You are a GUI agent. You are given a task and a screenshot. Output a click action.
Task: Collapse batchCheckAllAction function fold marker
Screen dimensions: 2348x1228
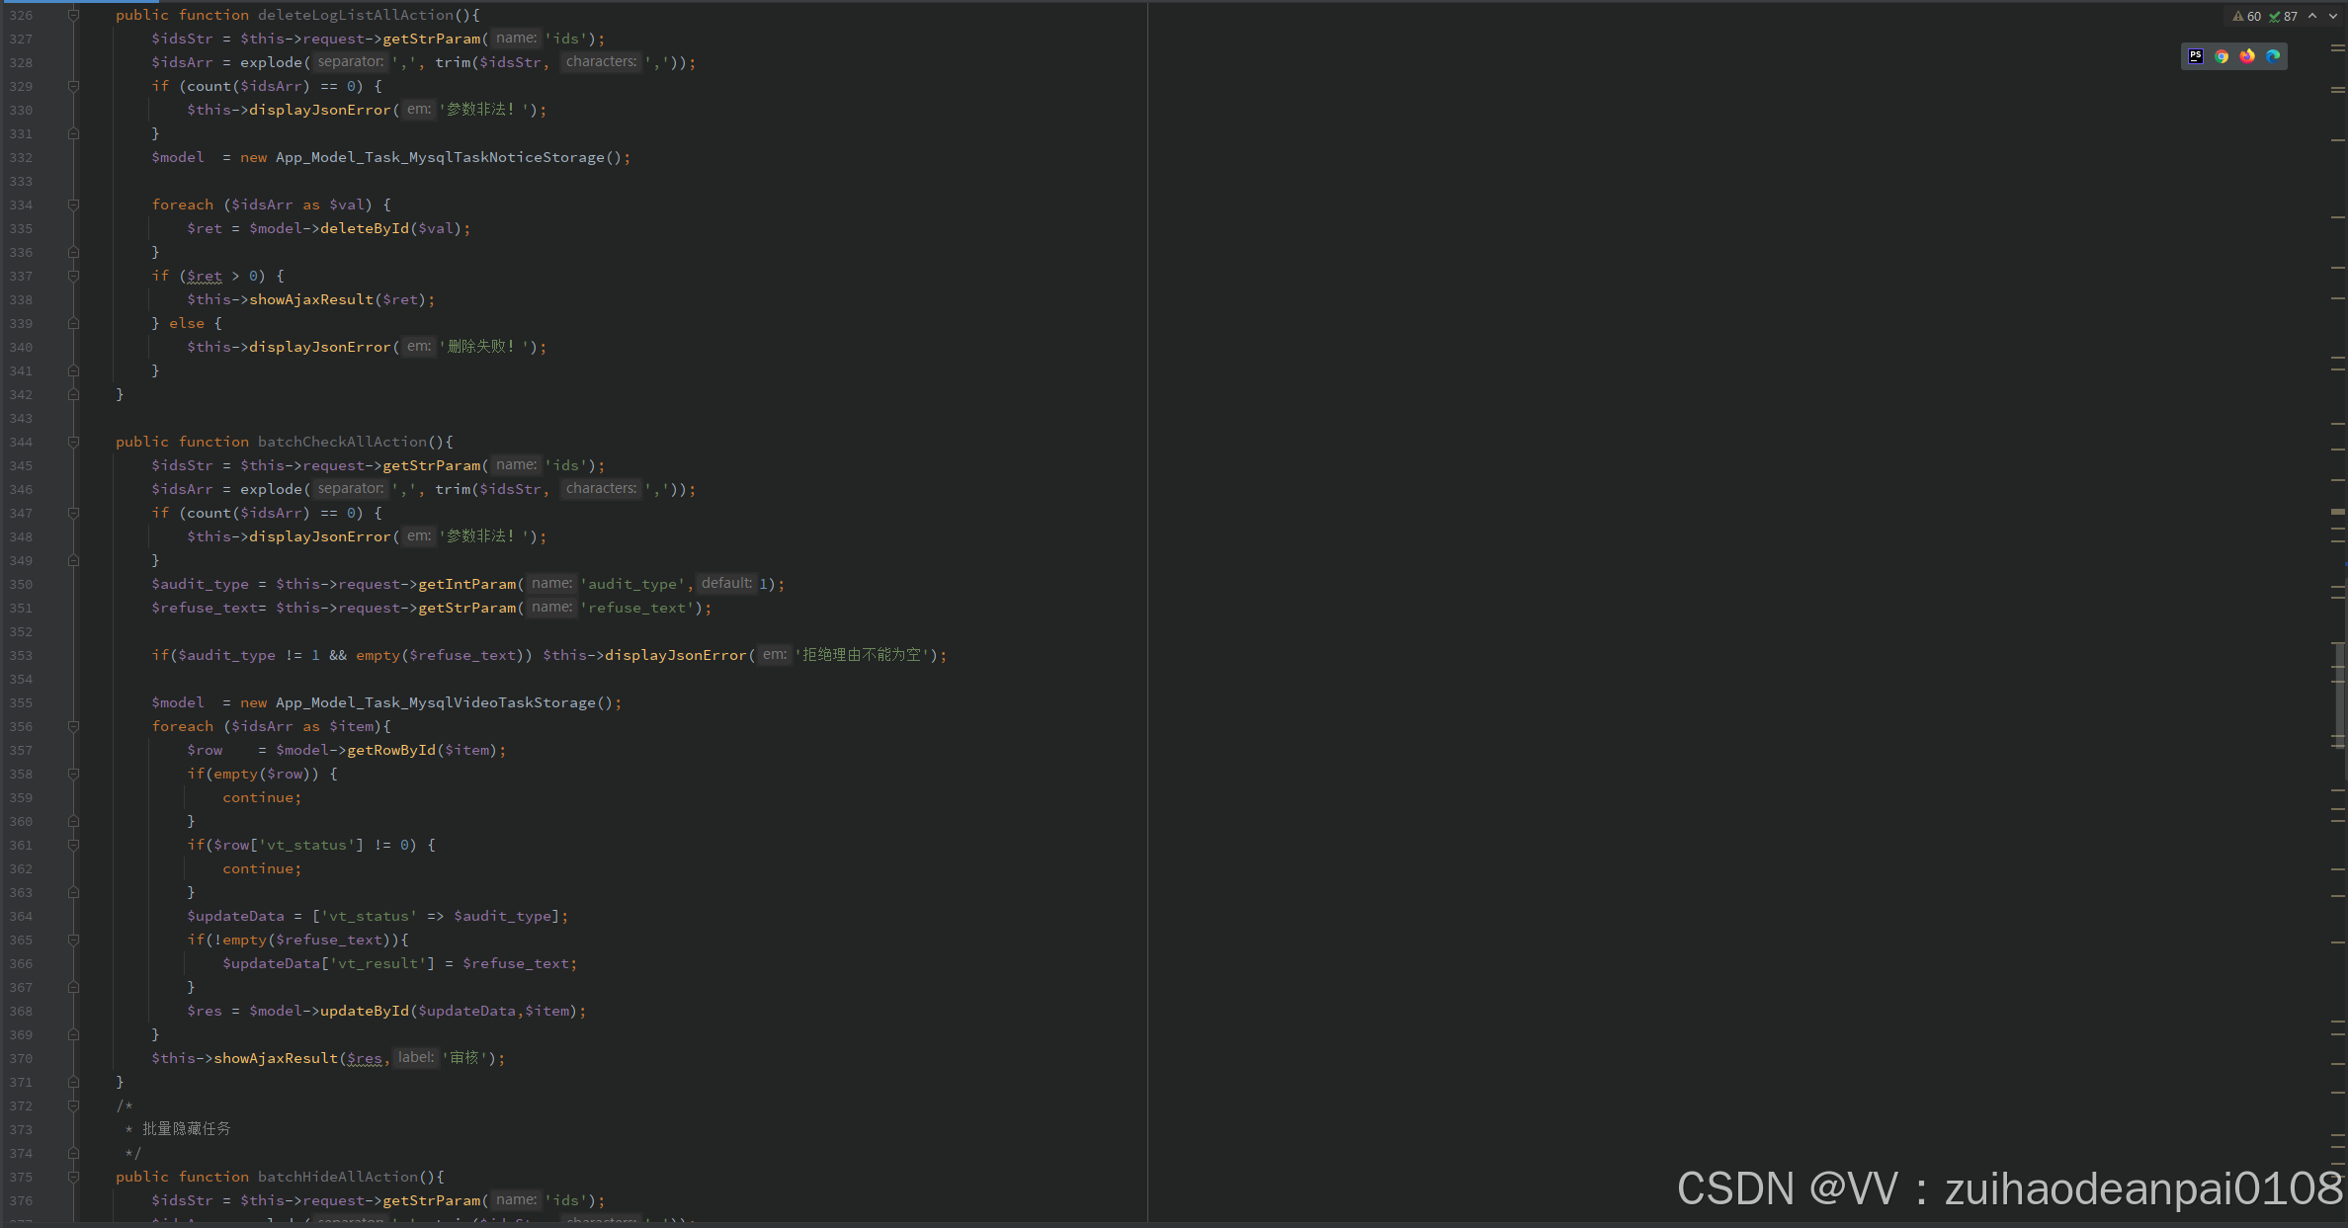pyautogui.click(x=73, y=442)
